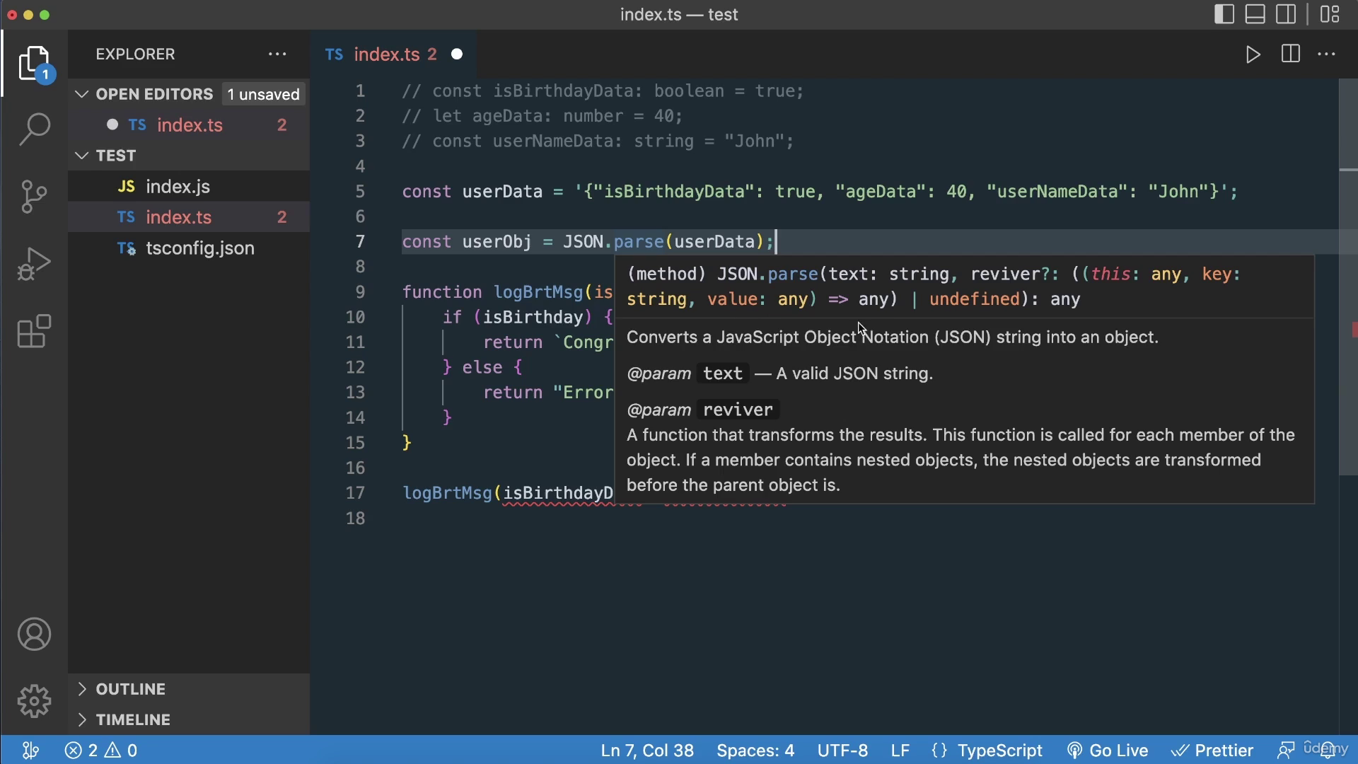Open the Extensions panel
The width and height of the screenshot is (1358, 764).
click(x=33, y=331)
